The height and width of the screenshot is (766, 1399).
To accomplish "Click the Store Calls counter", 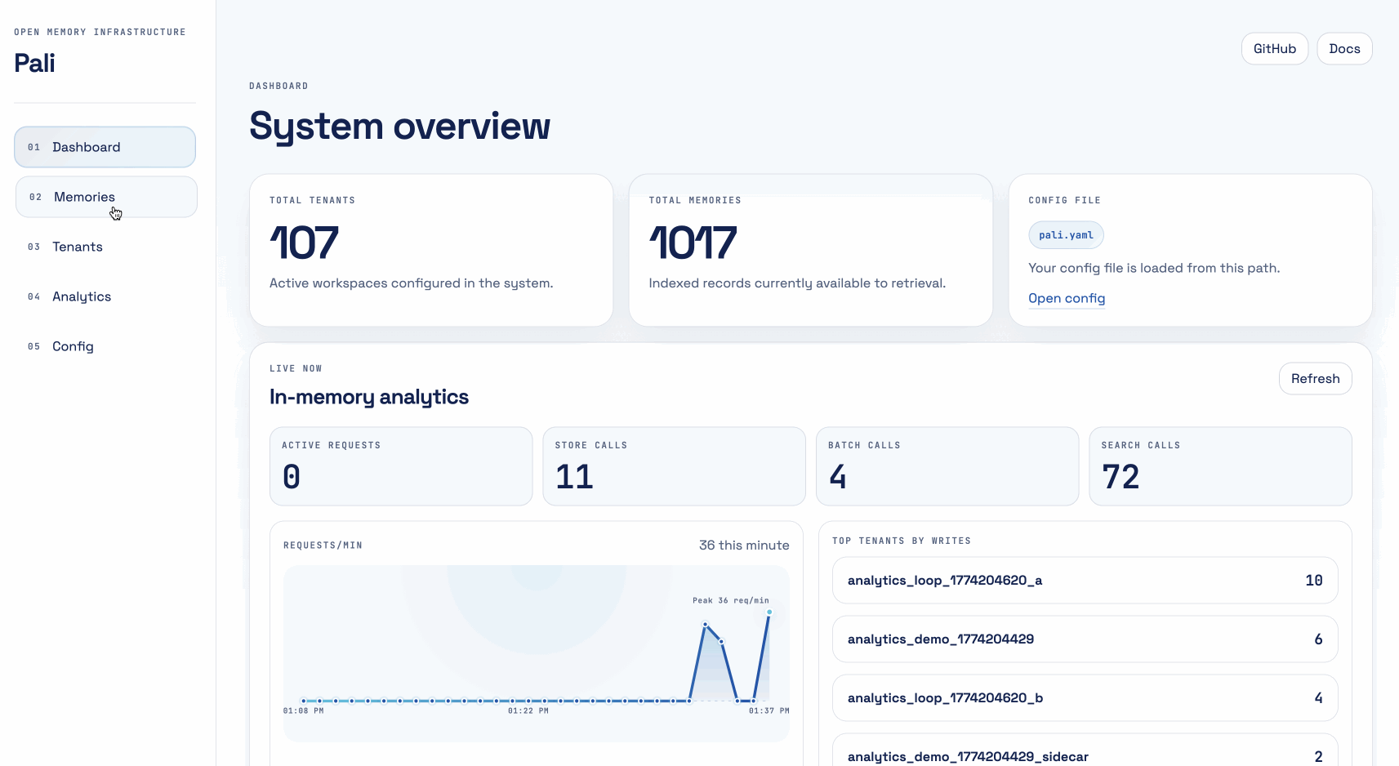I will (x=673, y=466).
